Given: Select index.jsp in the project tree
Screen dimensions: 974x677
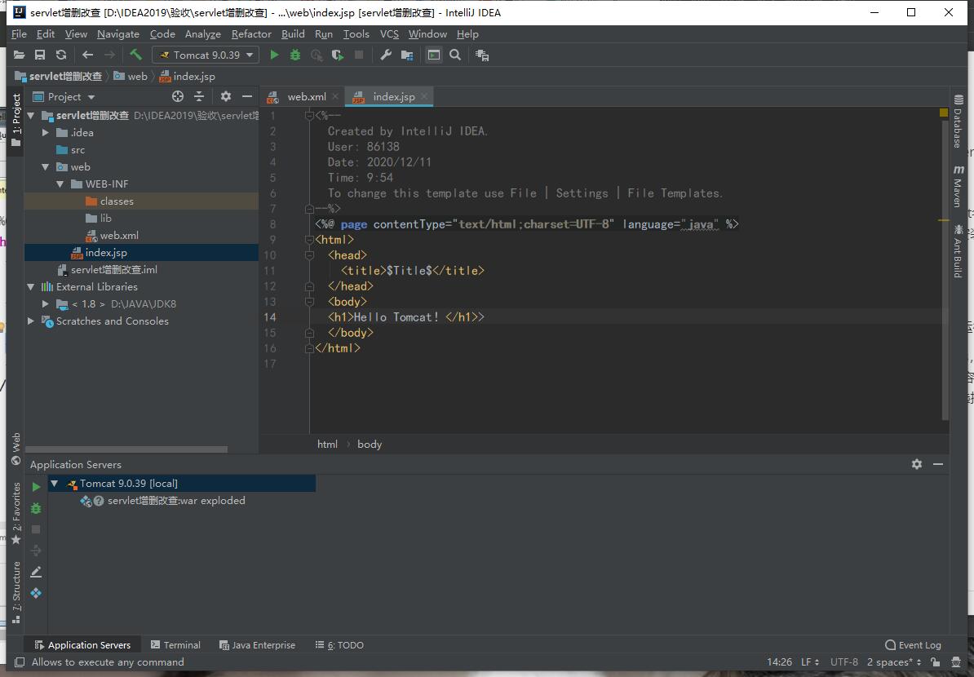Looking at the screenshot, I should pyautogui.click(x=106, y=253).
